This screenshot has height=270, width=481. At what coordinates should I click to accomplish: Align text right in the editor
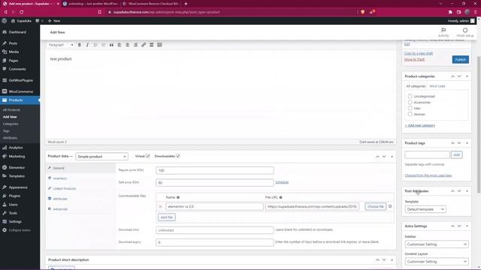(x=135, y=45)
